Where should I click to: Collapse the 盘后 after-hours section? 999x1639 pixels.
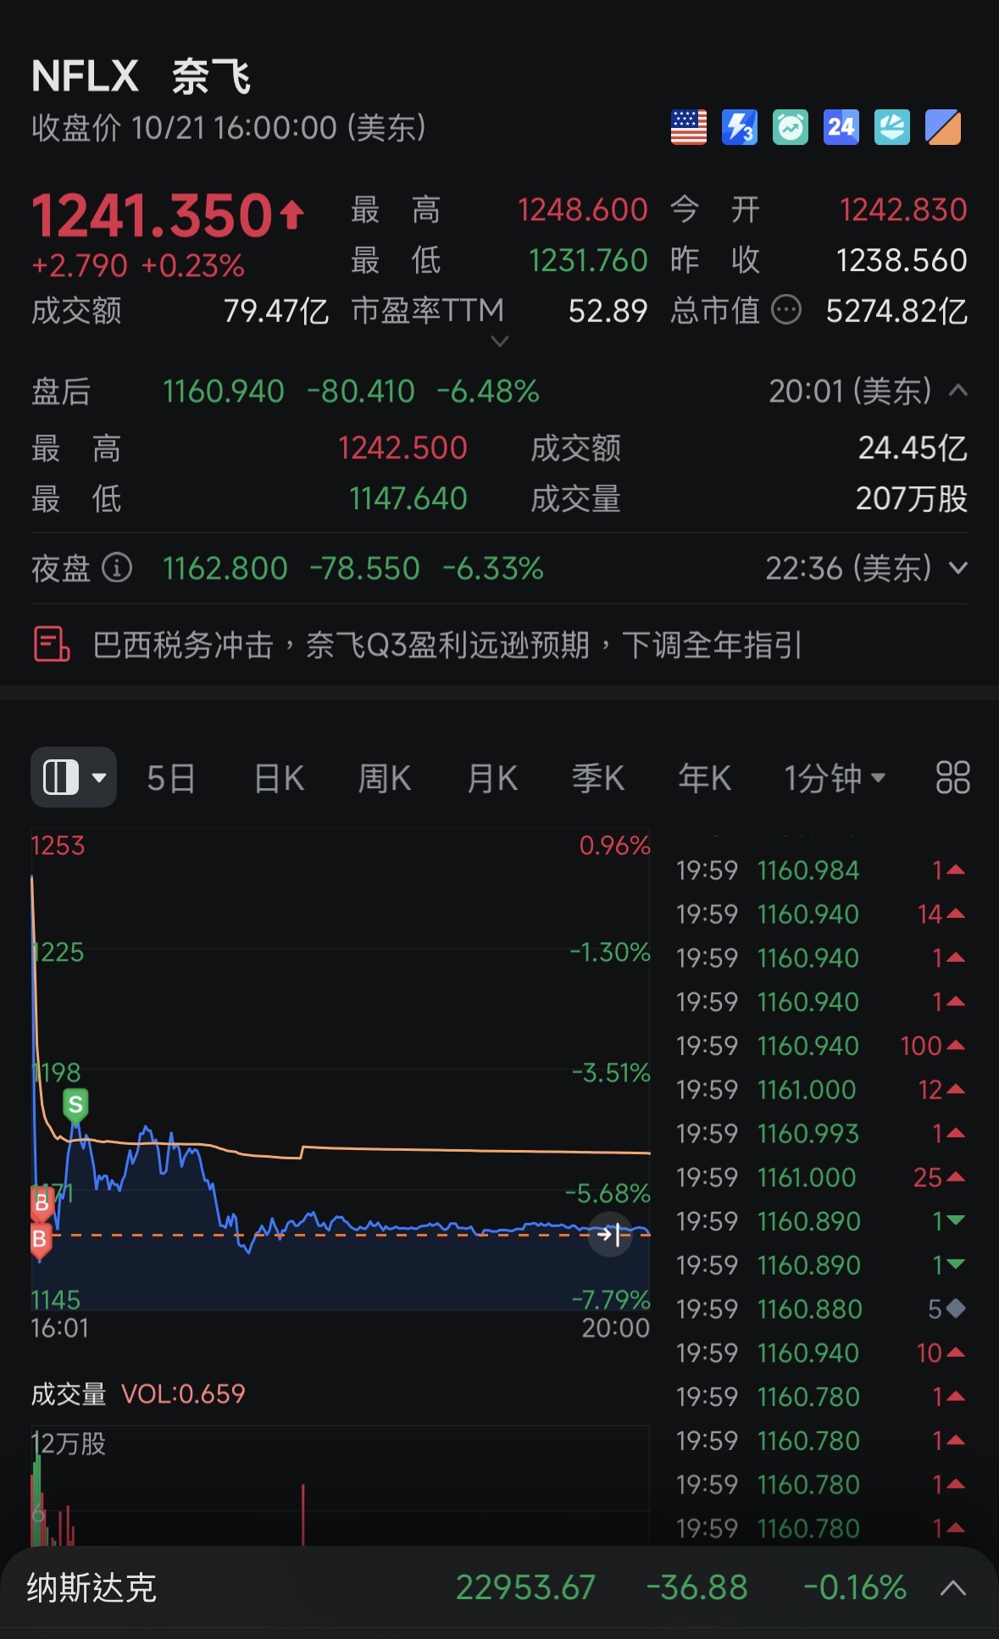coord(957,391)
